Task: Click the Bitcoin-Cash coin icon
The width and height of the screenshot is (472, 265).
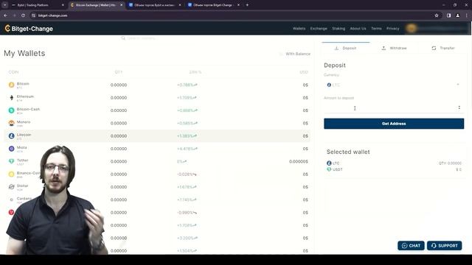Action: [12, 110]
